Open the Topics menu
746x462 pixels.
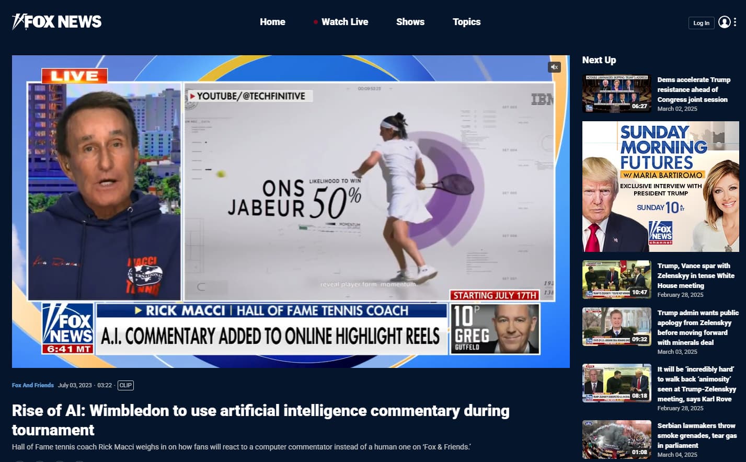(466, 22)
